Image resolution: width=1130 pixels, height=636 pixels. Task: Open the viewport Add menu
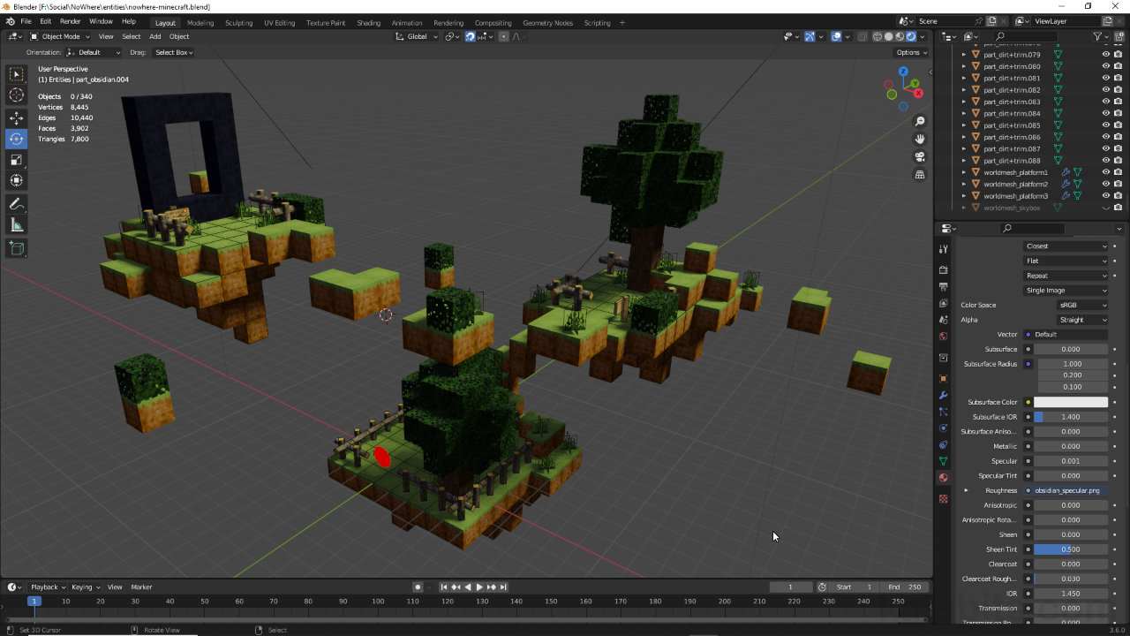pos(155,36)
